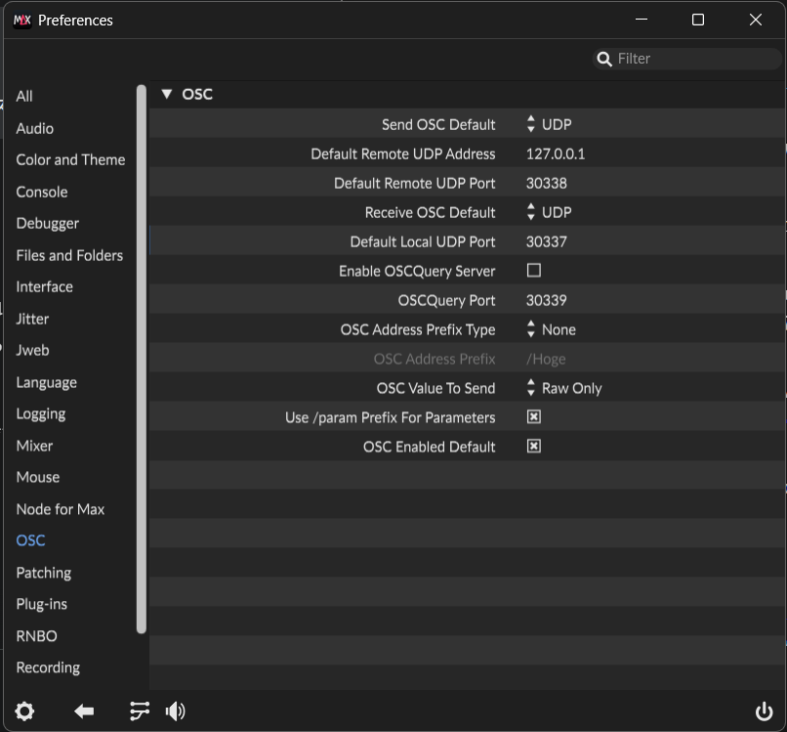Uncheck Use /param Prefix For Parameters
787x732 pixels.
coord(533,417)
